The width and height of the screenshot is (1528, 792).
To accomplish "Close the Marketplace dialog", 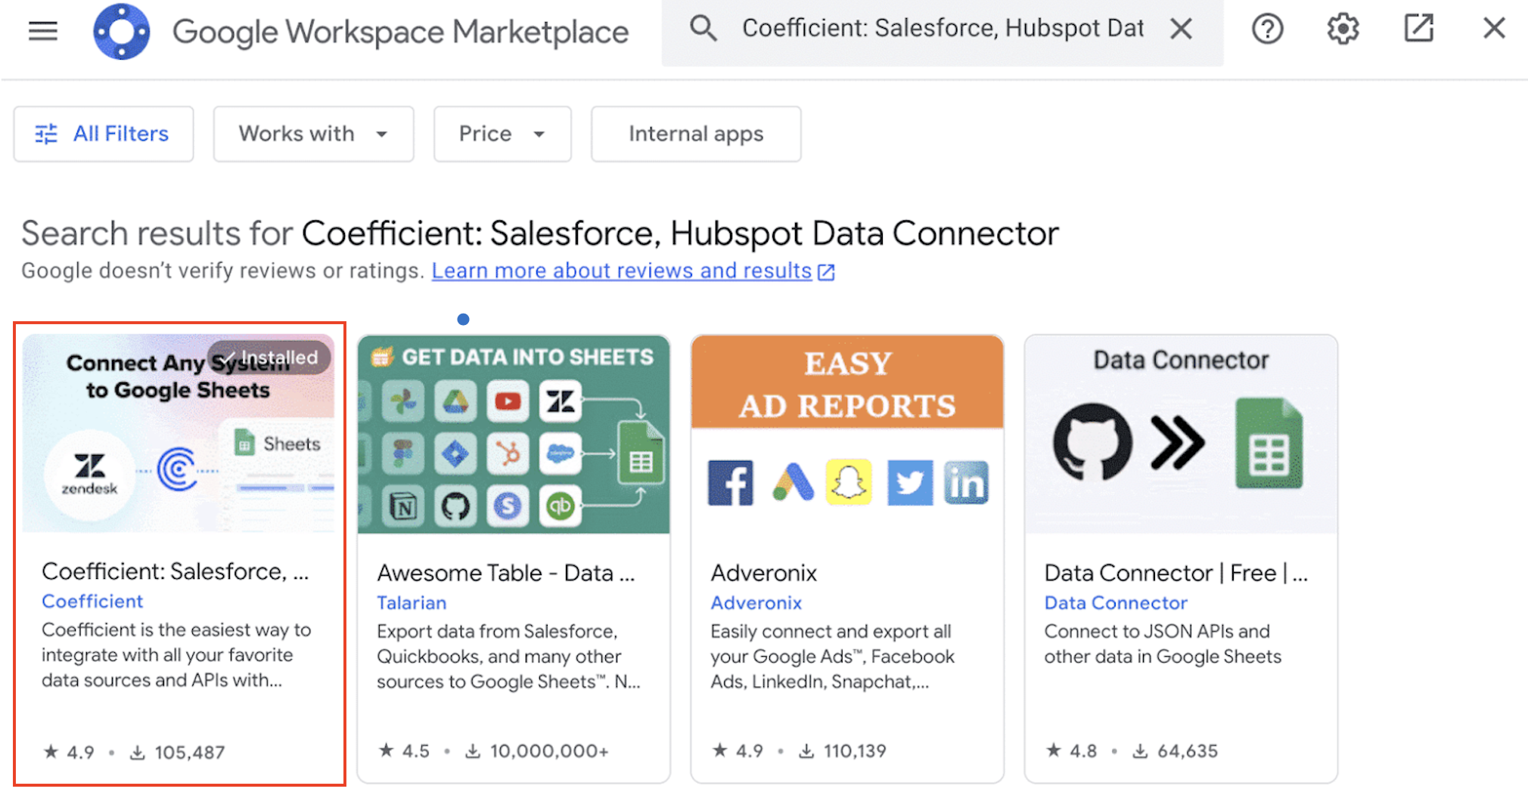I will (1494, 29).
